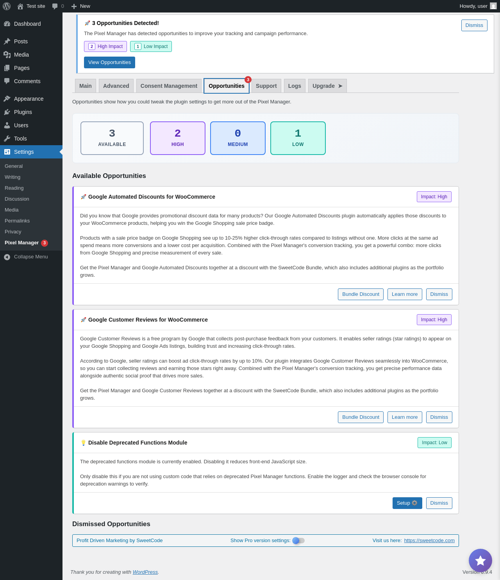Switch to the Main tab
Viewport: 500px width, 580px height.
(86, 86)
